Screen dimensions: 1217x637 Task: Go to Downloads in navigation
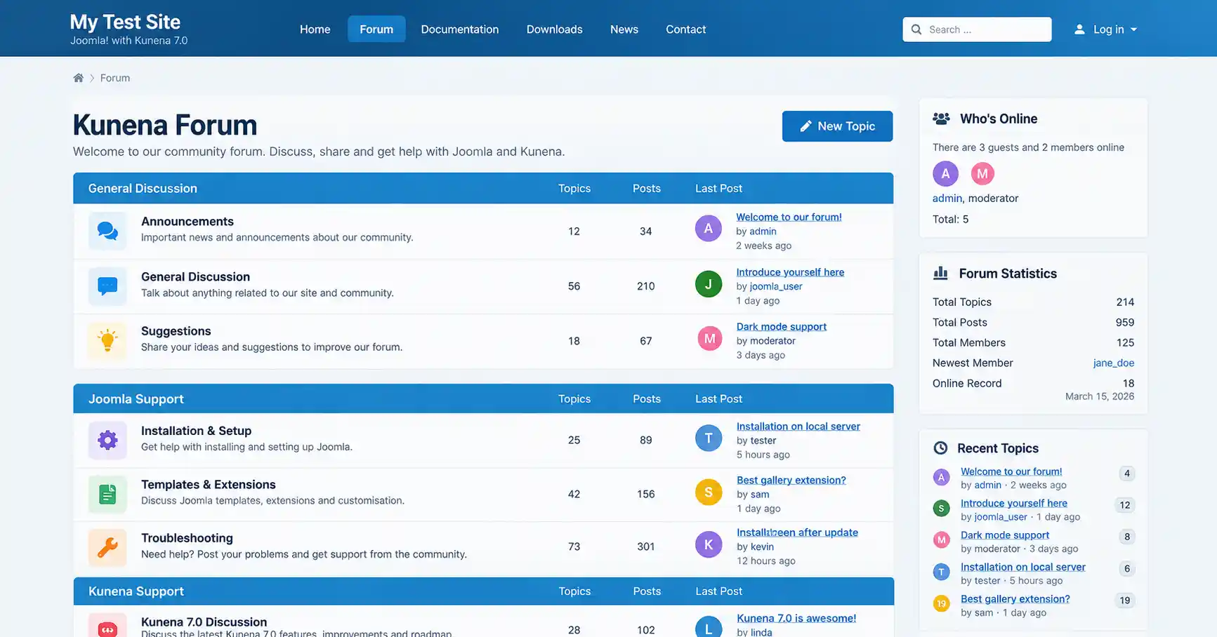pyautogui.click(x=555, y=29)
